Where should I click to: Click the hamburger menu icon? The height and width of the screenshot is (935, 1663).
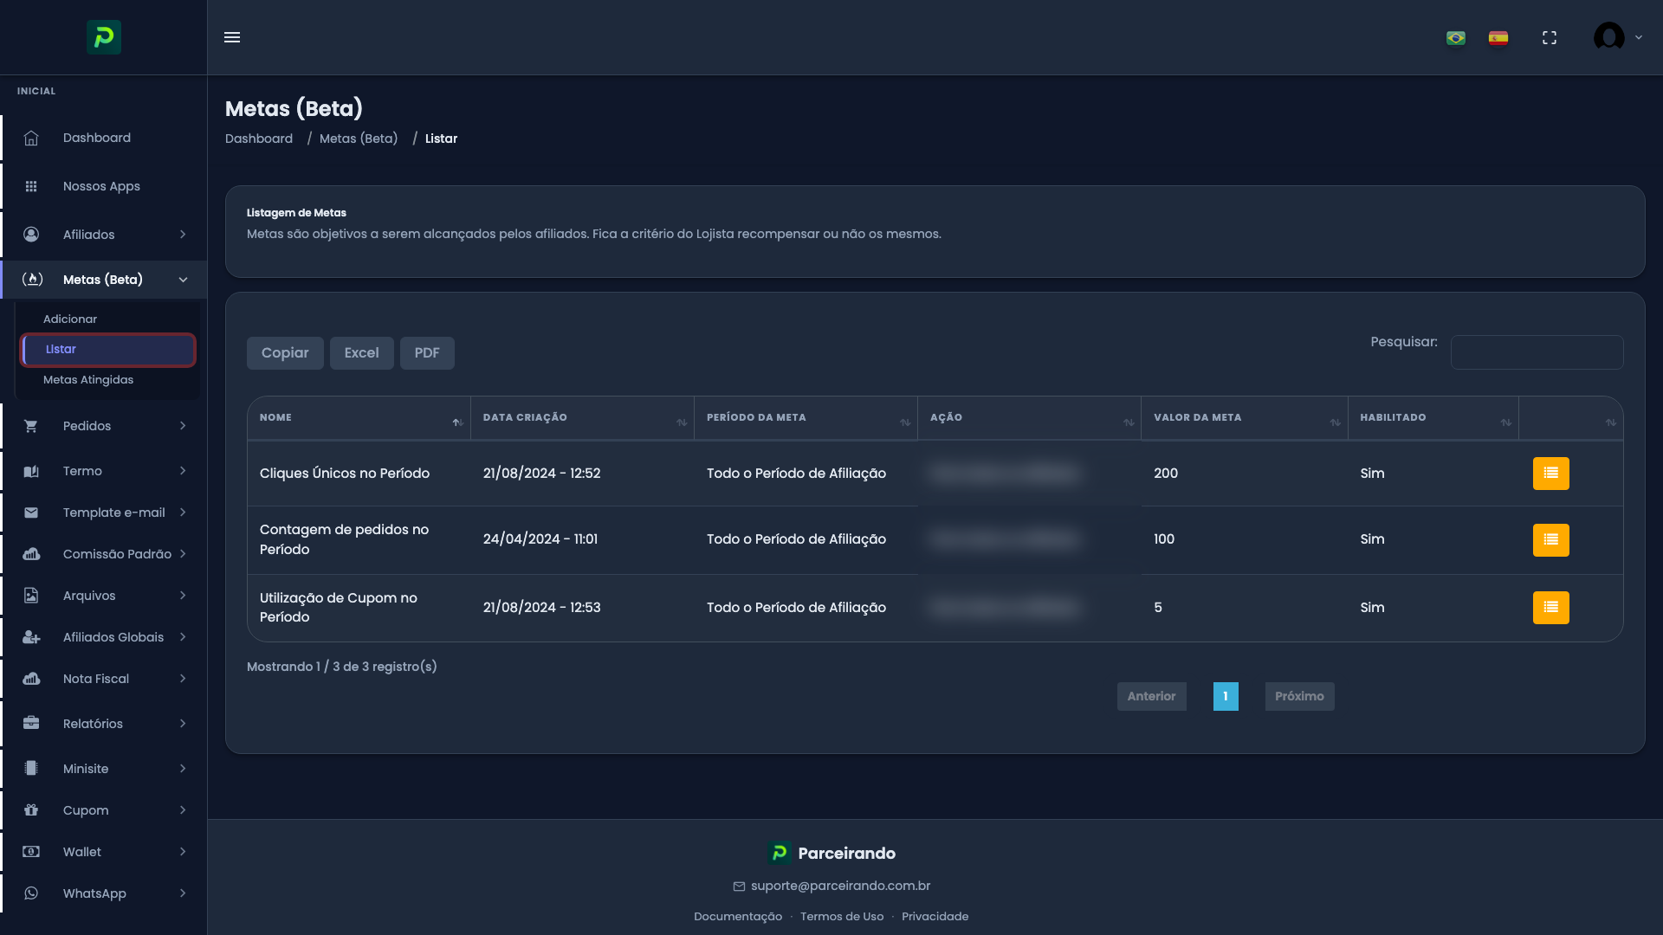232,37
